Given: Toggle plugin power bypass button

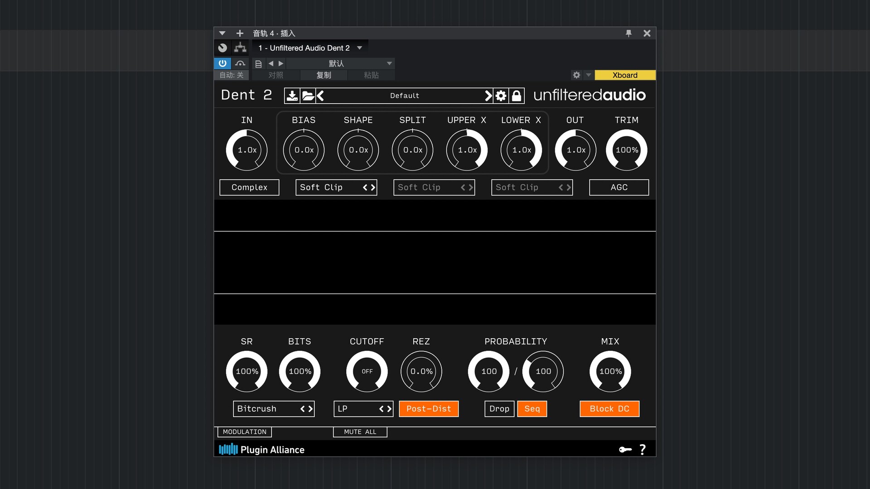Looking at the screenshot, I should [x=222, y=63].
